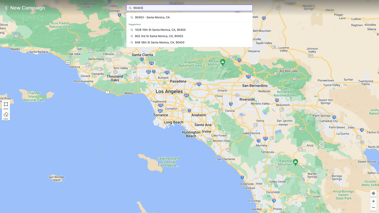The image size is (379, 213).
Task: Click the Malibu map label
Action: coord(129,93)
